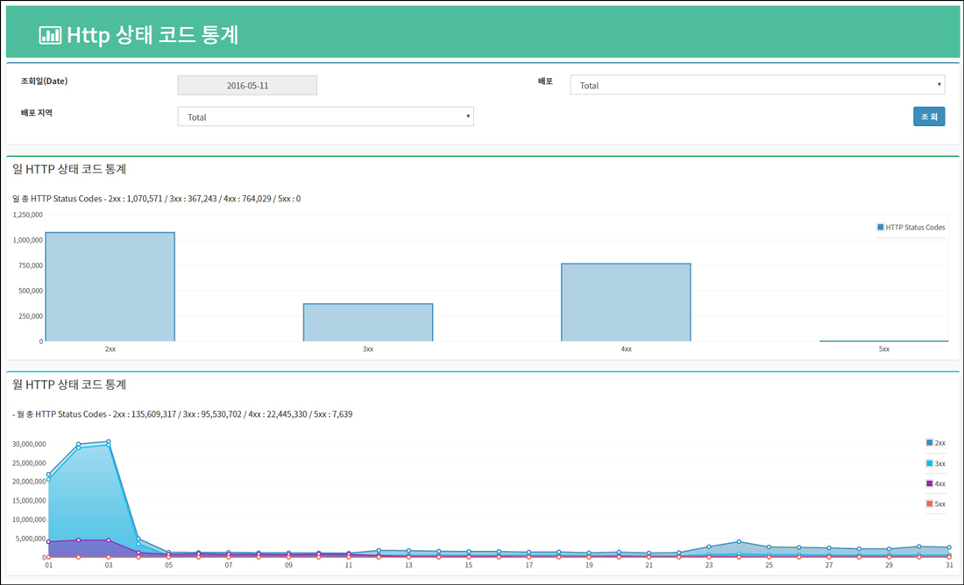
Task: Click the bar chart icon in header
Action: click(50, 35)
